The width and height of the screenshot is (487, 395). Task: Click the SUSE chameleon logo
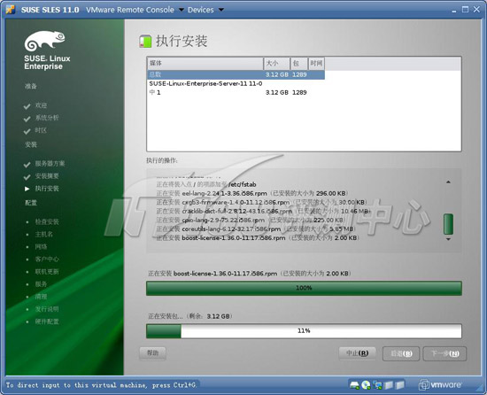pyautogui.click(x=45, y=41)
